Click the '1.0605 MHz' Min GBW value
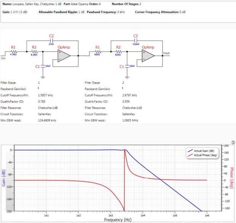This screenshot has height=223, width=236. pos(130,120)
